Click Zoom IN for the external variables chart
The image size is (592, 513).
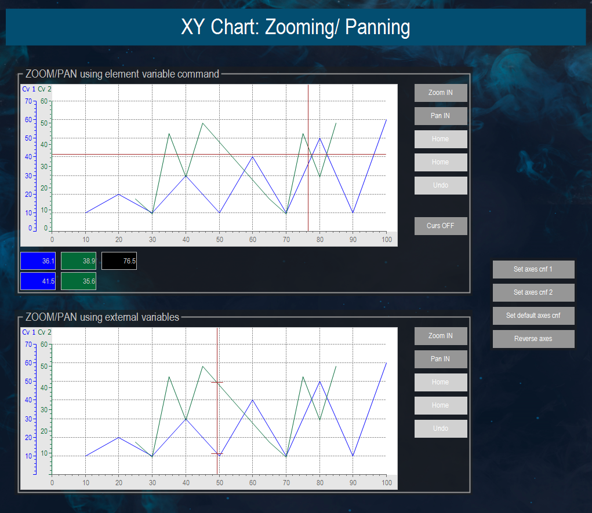440,336
